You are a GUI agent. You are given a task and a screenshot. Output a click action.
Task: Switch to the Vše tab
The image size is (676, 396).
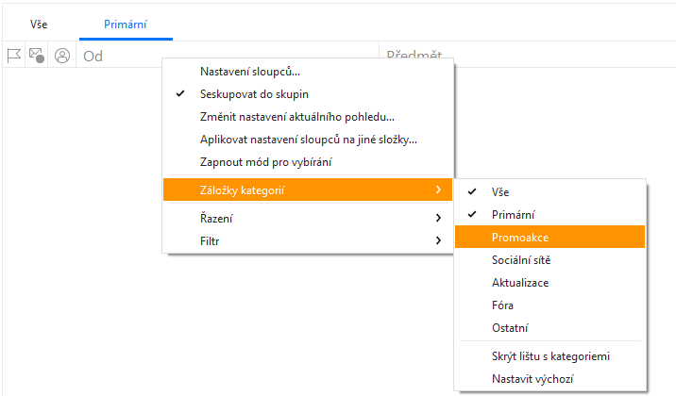pos(39,23)
